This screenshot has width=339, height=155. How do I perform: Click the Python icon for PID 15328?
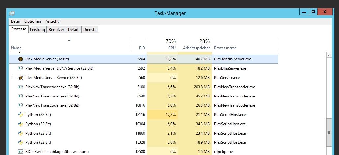click(x=20, y=142)
